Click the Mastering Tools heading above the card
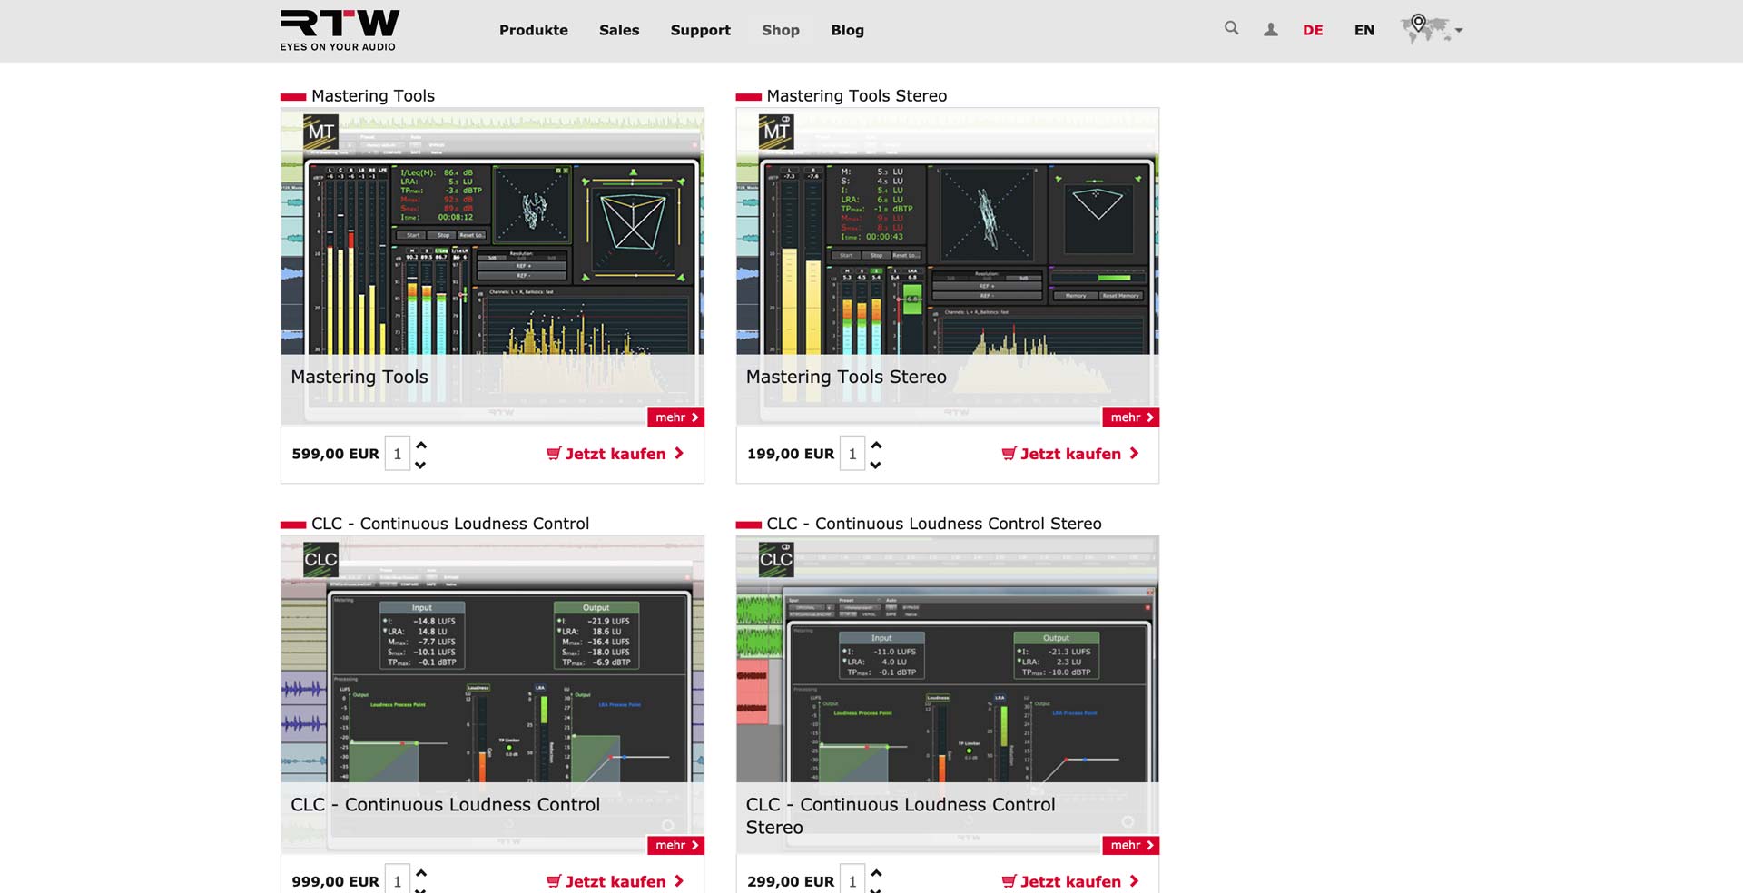This screenshot has width=1743, height=893. coord(373,95)
